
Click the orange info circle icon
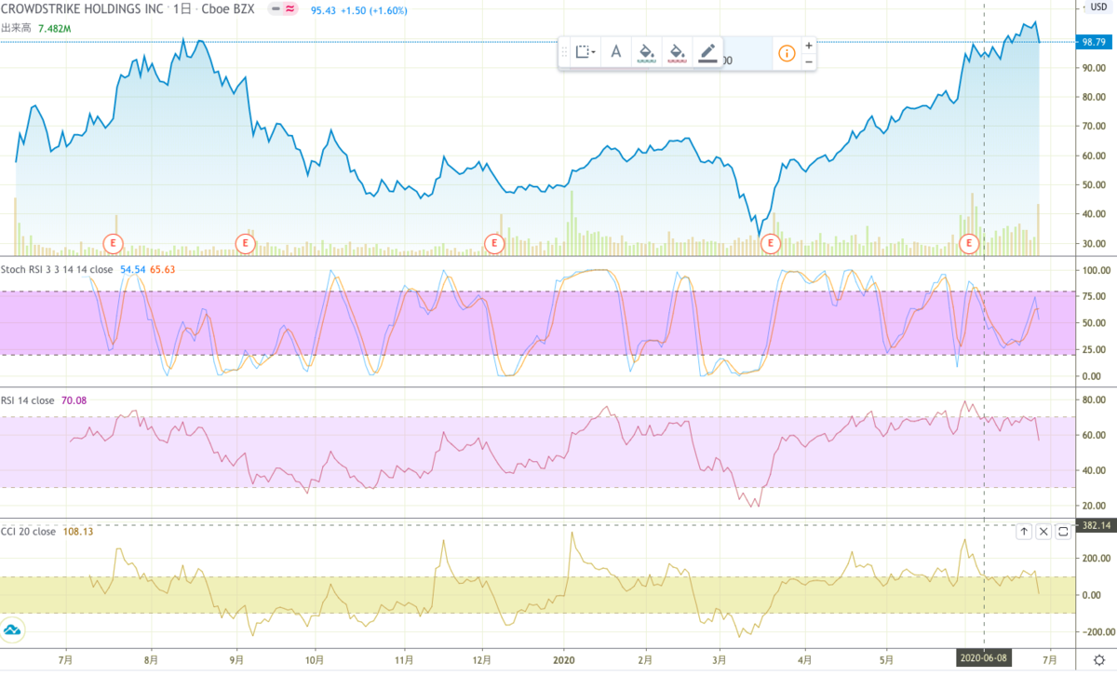tap(787, 53)
